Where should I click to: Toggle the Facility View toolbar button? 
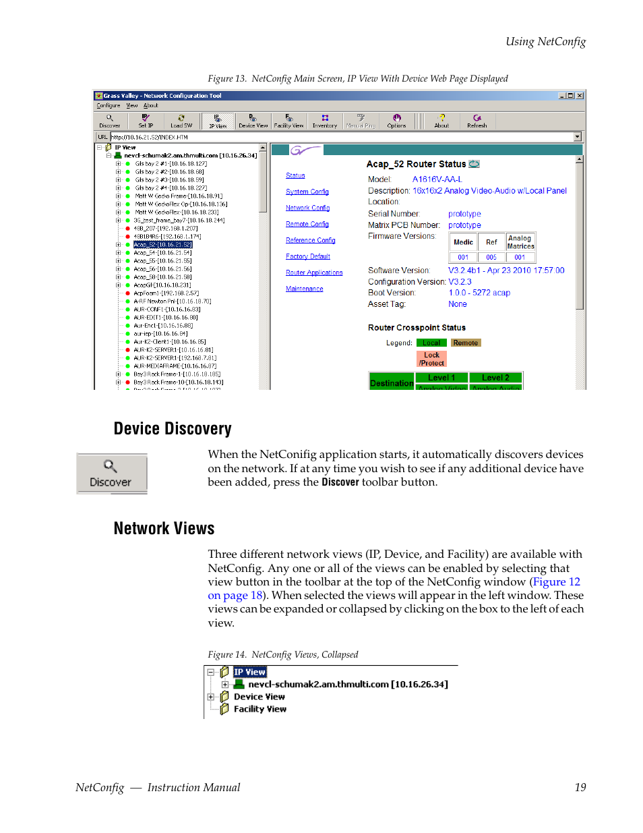pyautogui.click(x=288, y=121)
